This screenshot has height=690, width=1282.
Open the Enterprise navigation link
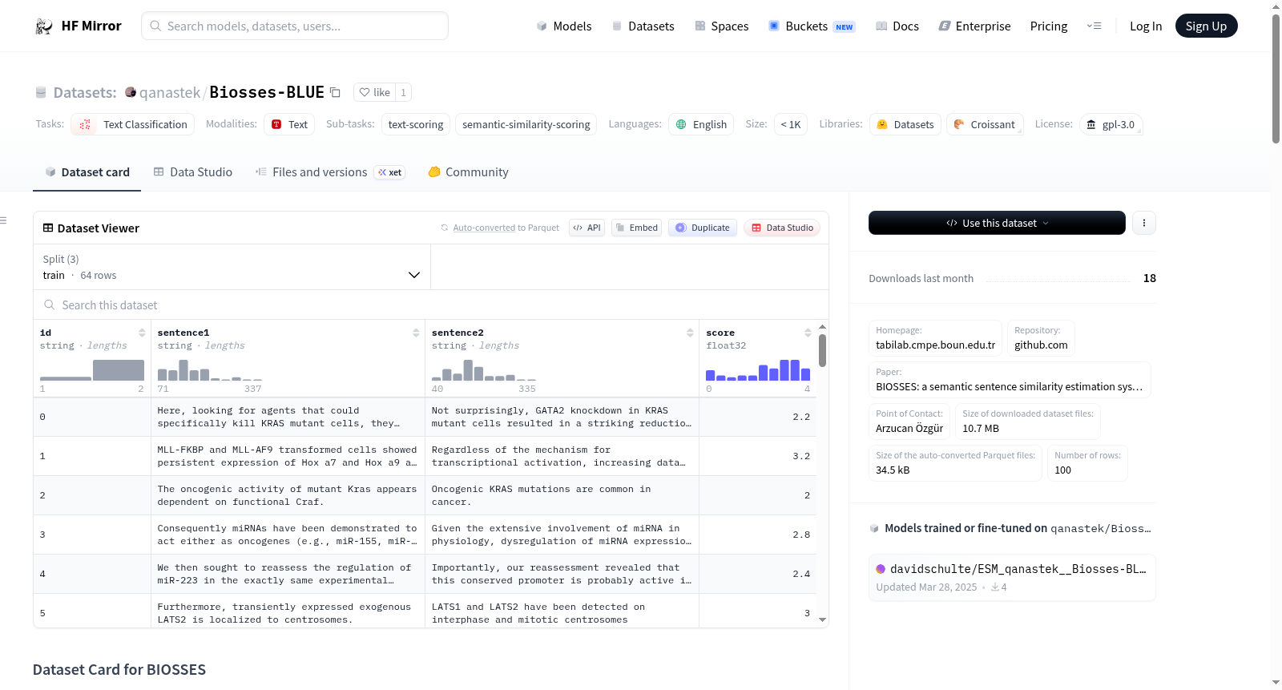click(x=975, y=26)
